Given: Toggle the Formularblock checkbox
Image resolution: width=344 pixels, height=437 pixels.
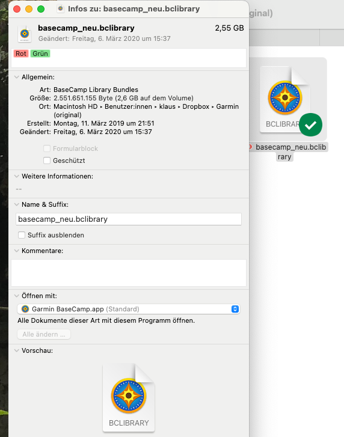Looking at the screenshot, I should tap(47, 148).
